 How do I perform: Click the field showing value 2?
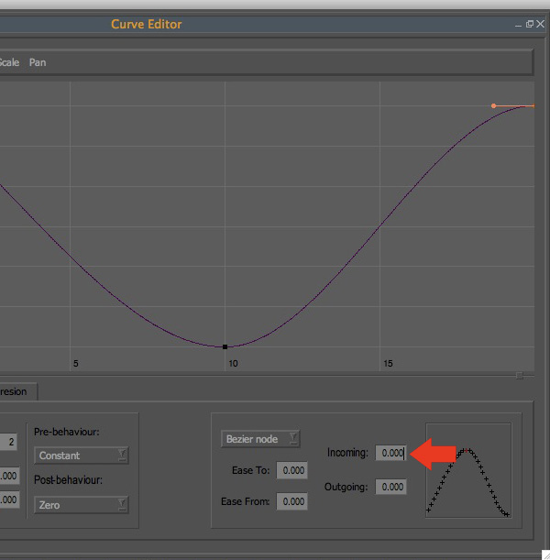pos(8,442)
